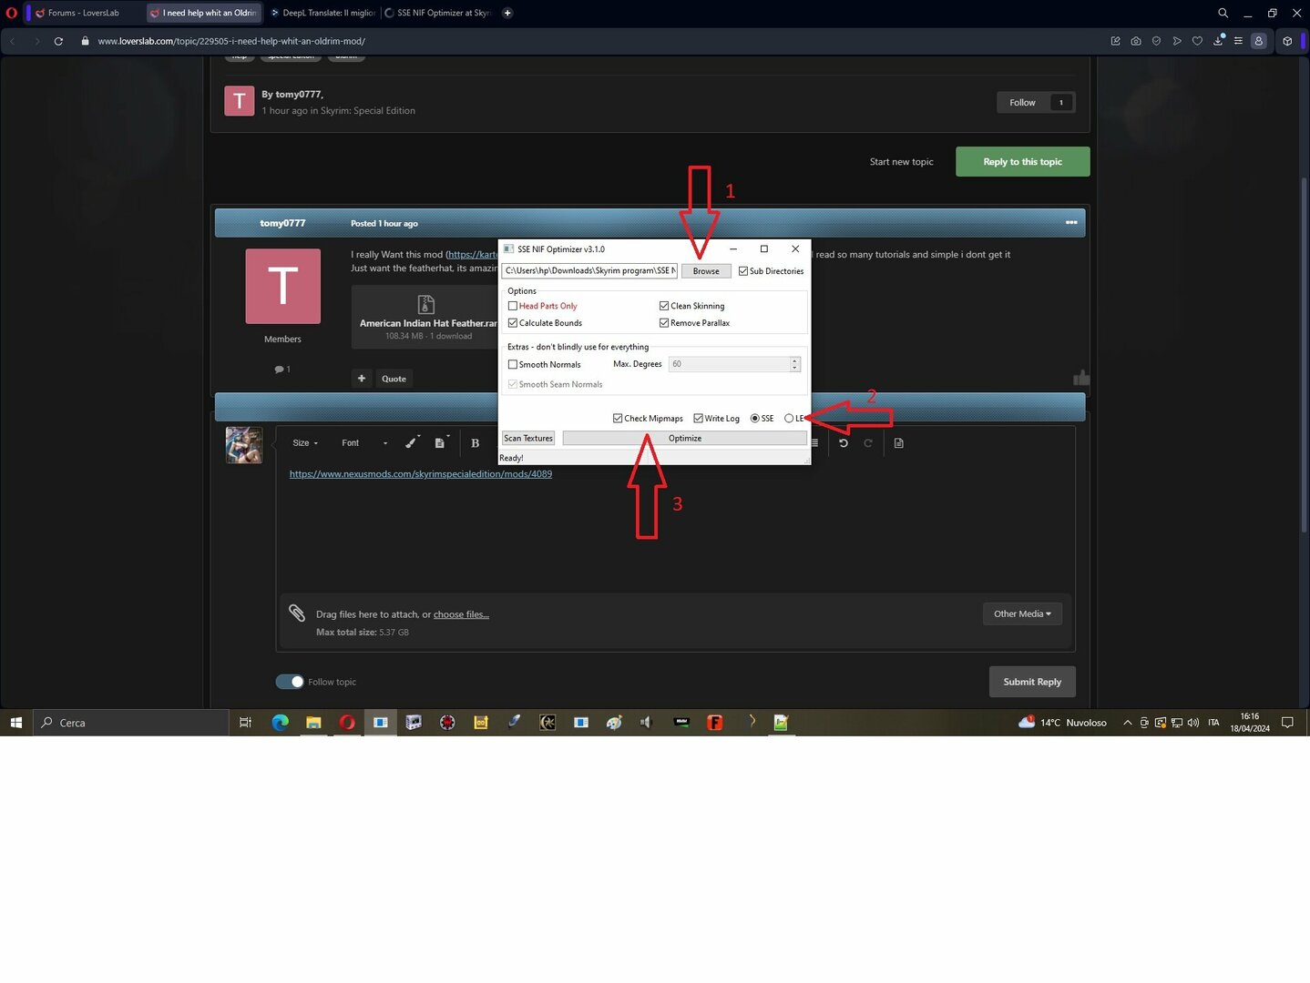This screenshot has height=983, width=1310.
Task: Open the downloads icon in Opera toolbar
Action: (1218, 41)
